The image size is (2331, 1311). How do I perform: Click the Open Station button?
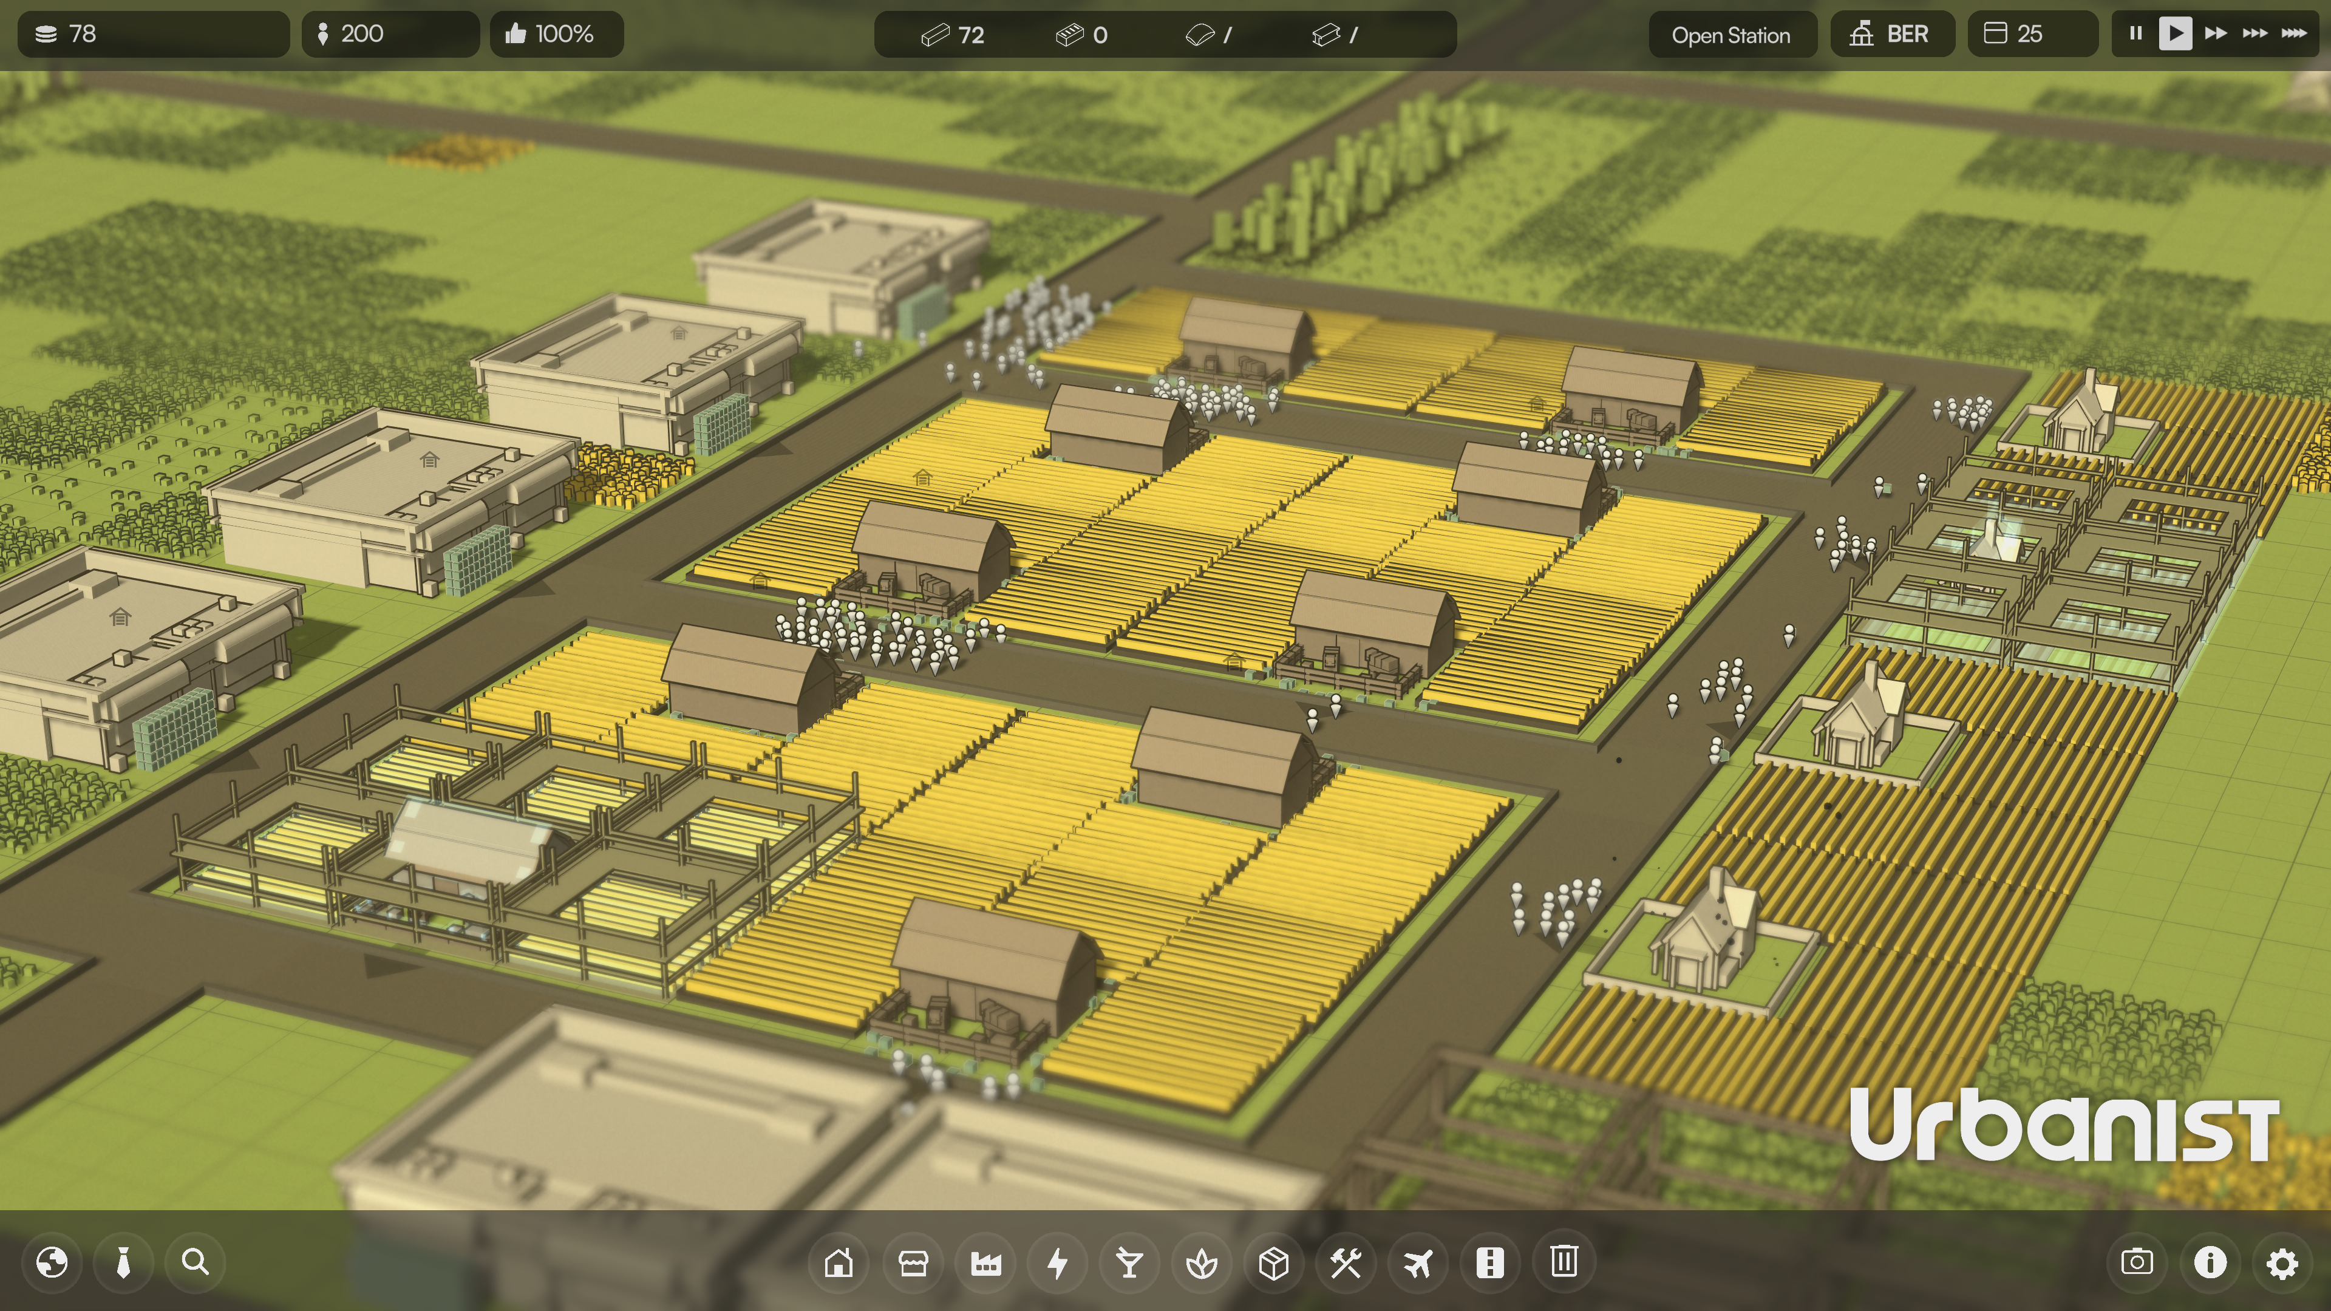(x=1731, y=35)
